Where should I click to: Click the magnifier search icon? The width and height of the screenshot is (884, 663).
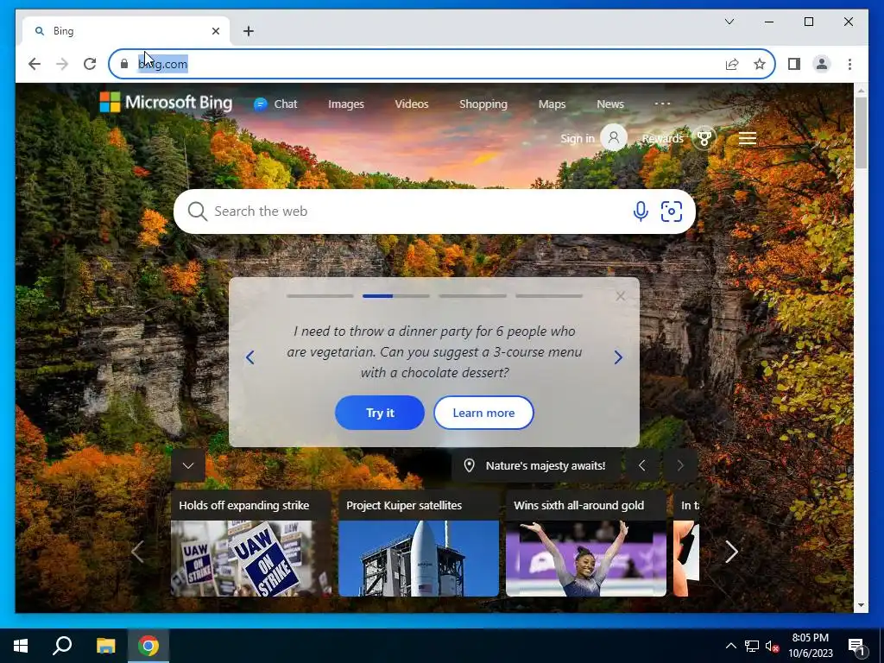(198, 212)
